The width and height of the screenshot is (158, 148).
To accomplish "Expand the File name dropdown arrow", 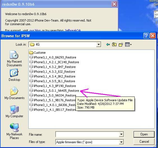I will click(x=121, y=134).
